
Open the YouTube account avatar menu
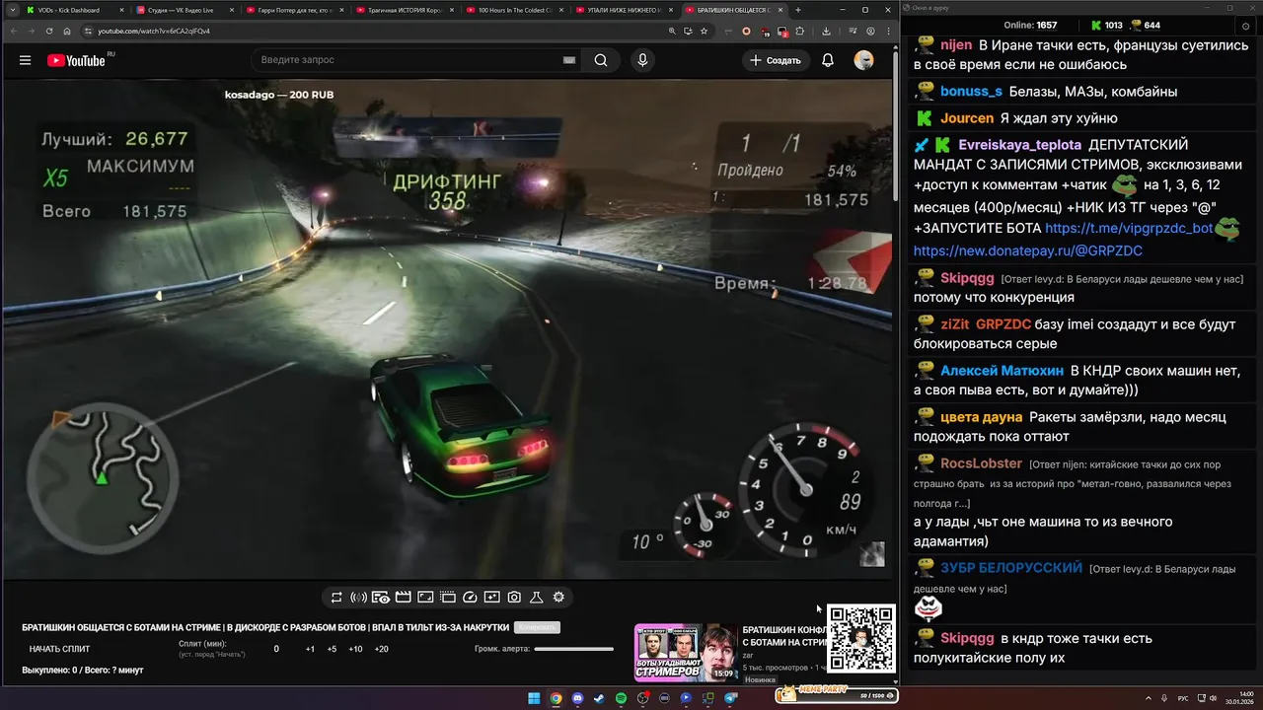863,60
